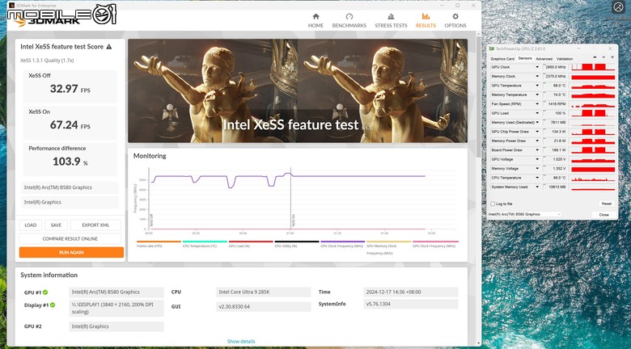Click the XeSS On marker in monitoring chart
The height and width of the screenshot is (349, 631).
(294, 221)
